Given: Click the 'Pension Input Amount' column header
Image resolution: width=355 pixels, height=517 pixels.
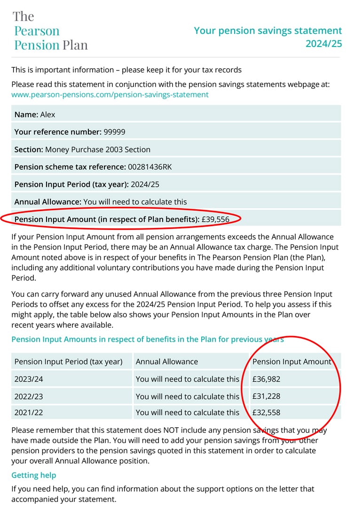Looking at the screenshot, I should point(292,361).
